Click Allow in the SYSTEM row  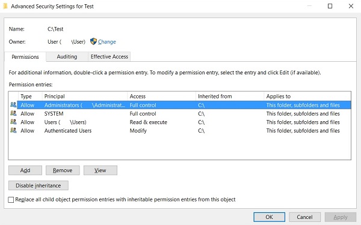[x=28, y=113]
